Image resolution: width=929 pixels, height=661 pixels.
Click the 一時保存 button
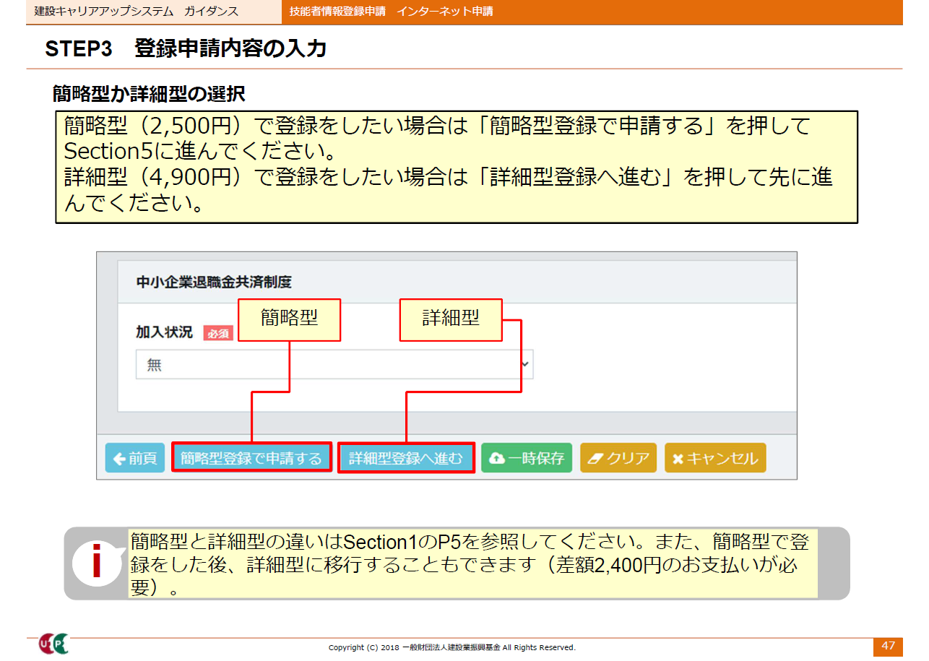point(527,458)
